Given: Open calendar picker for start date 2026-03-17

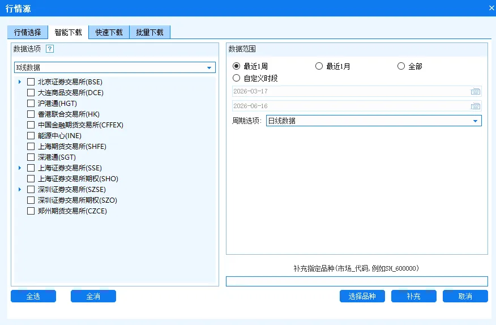Looking at the screenshot, I should pyautogui.click(x=476, y=92).
